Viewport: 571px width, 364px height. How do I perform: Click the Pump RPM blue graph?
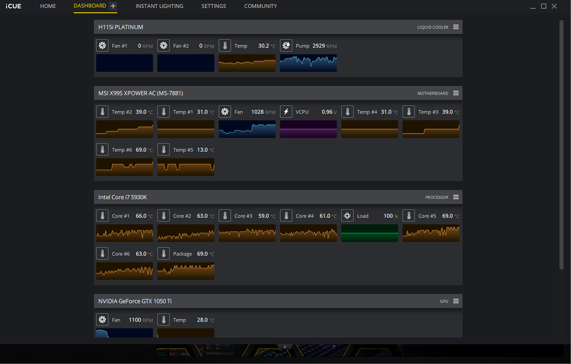[x=308, y=63]
